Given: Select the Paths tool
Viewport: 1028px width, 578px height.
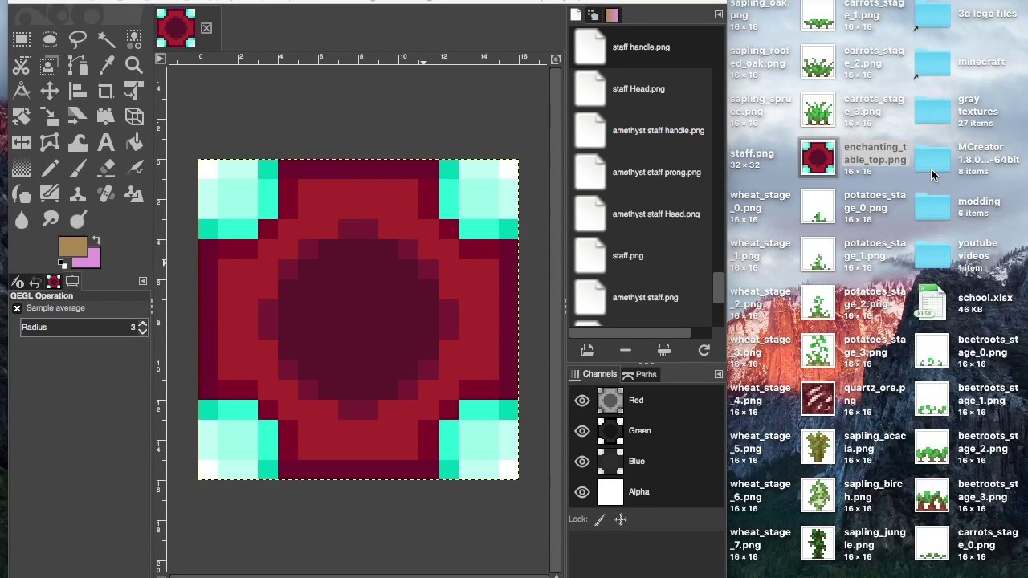Looking at the screenshot, I should 78,65.
